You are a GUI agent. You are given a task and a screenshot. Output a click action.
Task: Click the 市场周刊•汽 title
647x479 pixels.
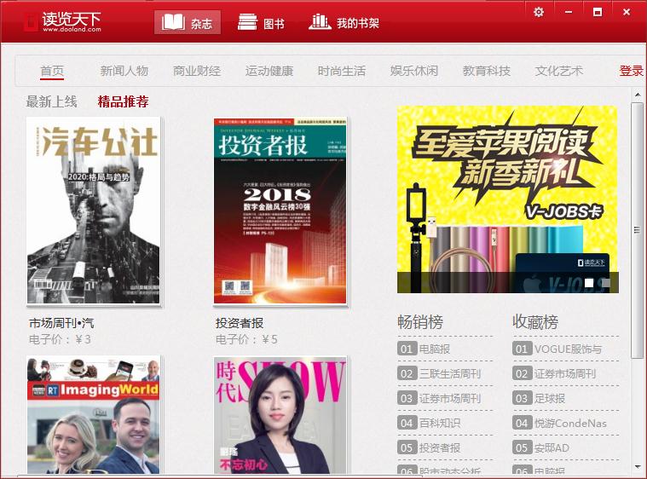click(x=61, y=323)
